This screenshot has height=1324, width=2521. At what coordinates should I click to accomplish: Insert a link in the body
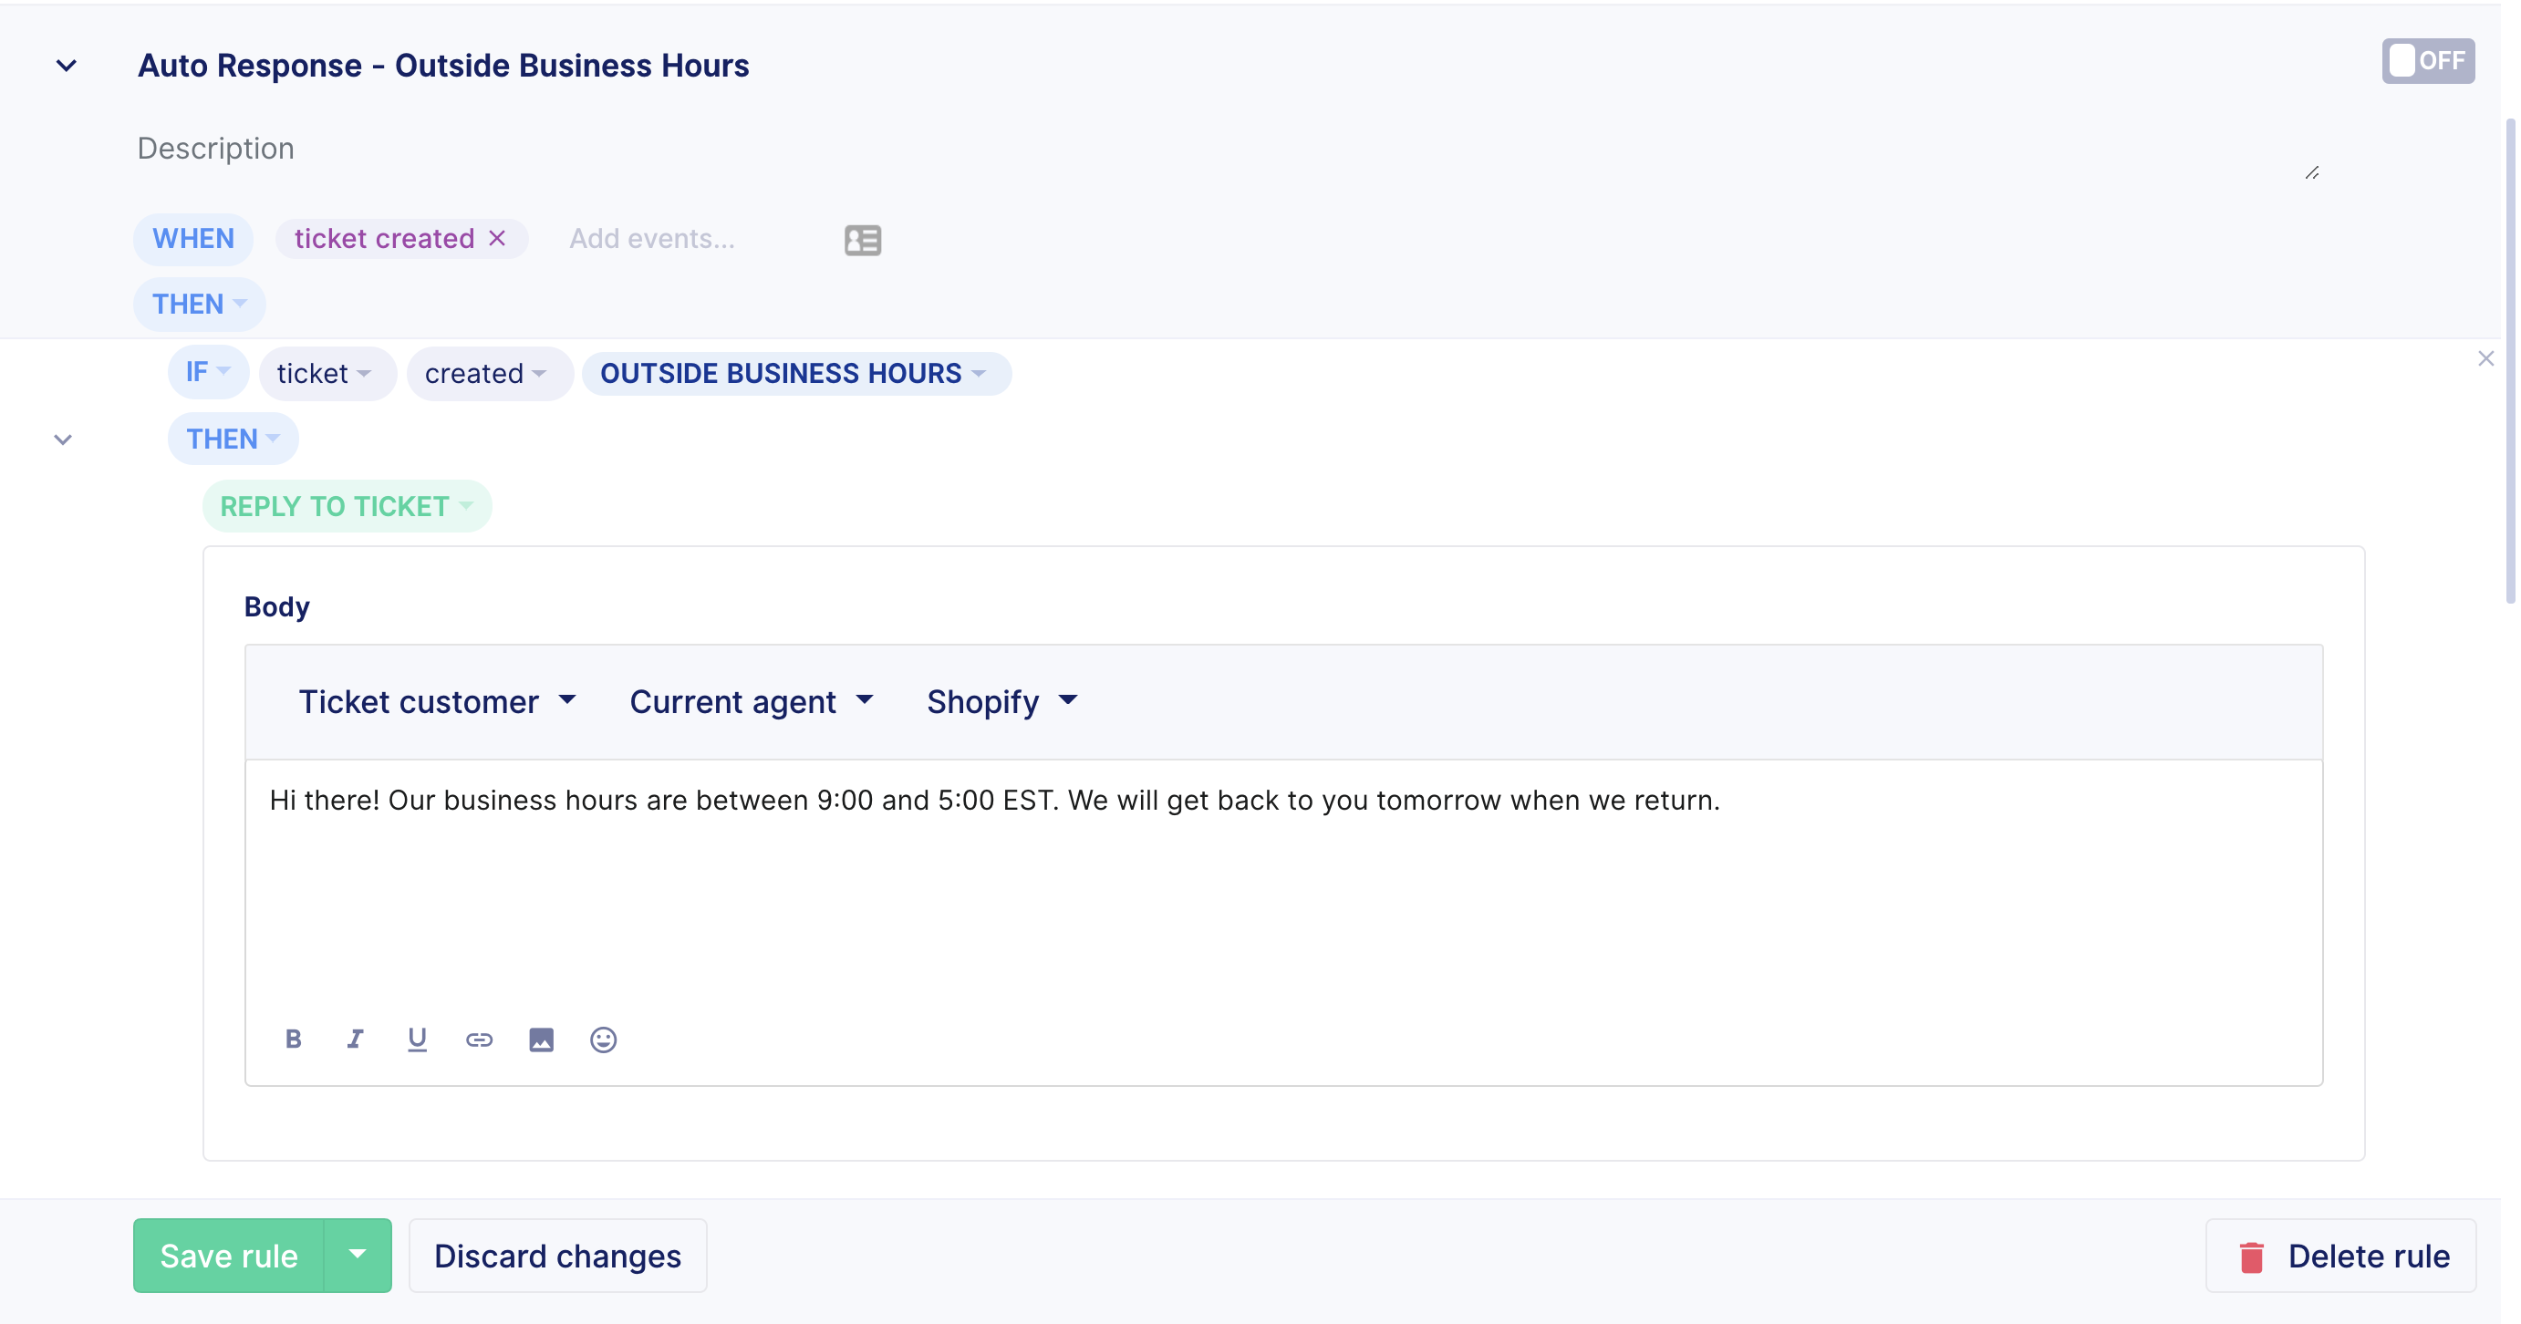point(479,1040)
